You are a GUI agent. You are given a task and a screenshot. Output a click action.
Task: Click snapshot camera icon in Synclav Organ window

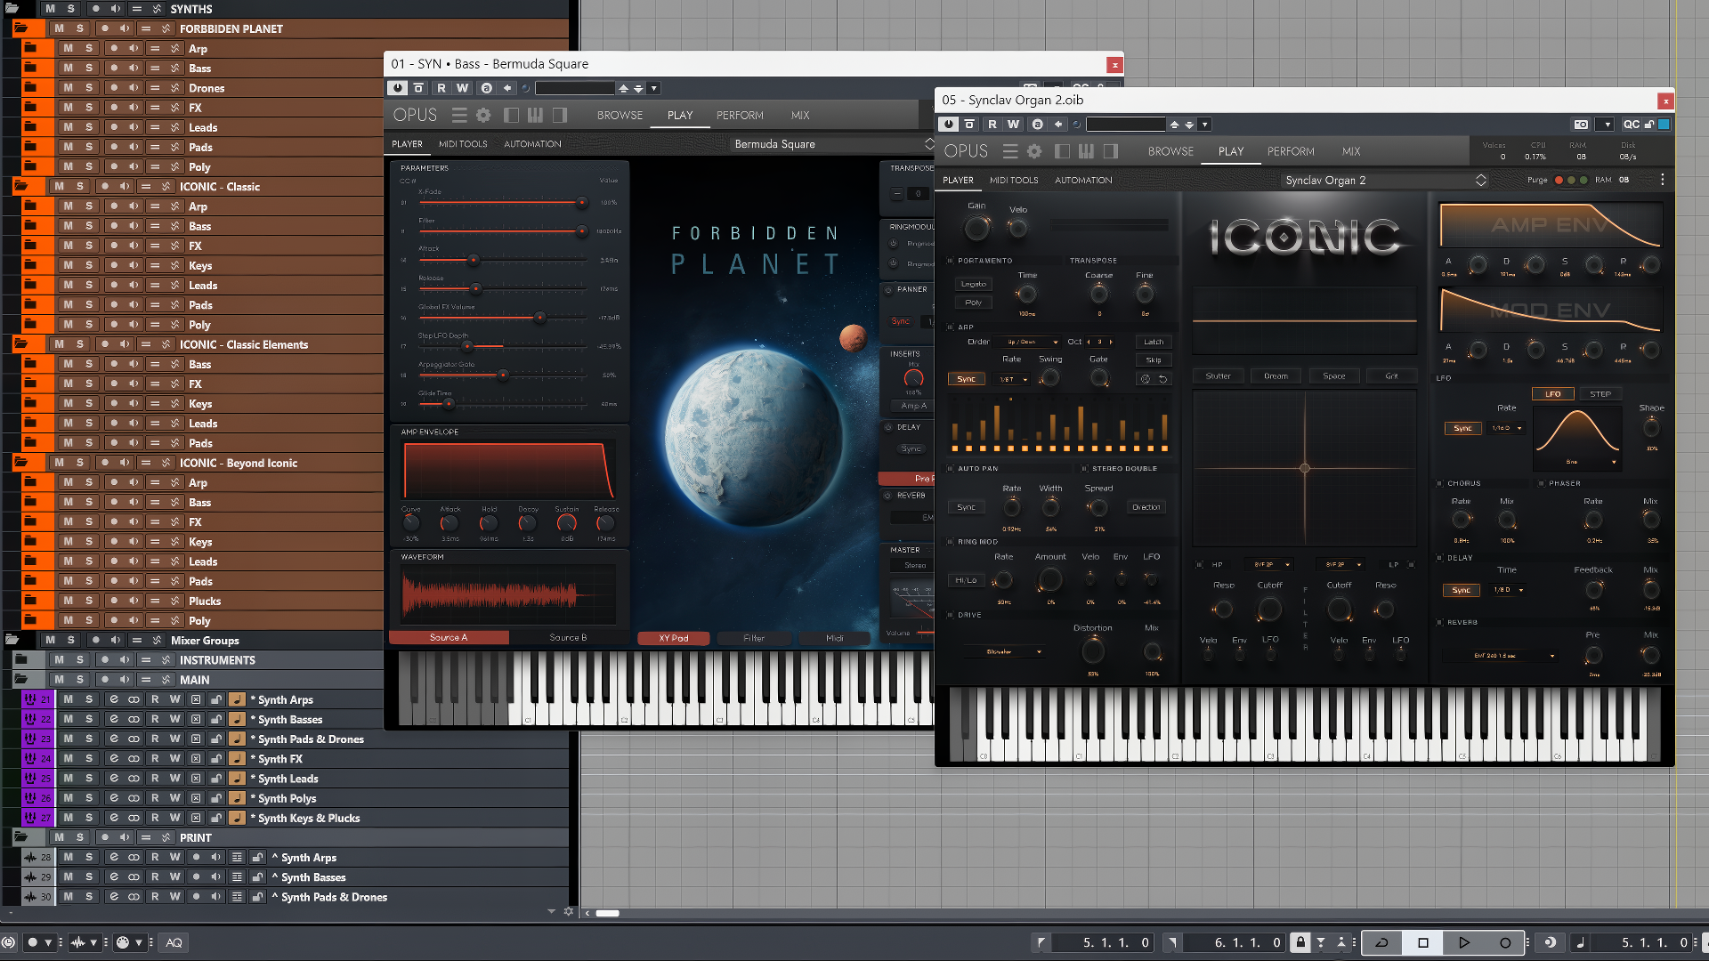tap(1581, 125)
